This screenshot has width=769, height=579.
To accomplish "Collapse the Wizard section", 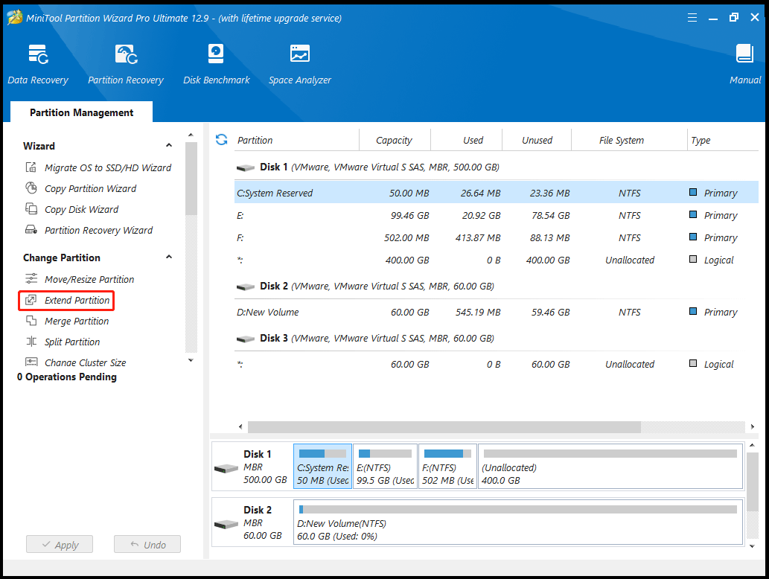I will coord(169,146).
